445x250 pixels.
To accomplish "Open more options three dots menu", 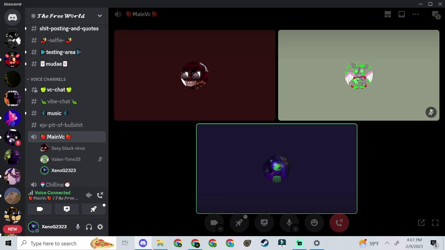I will pos(415,14).
